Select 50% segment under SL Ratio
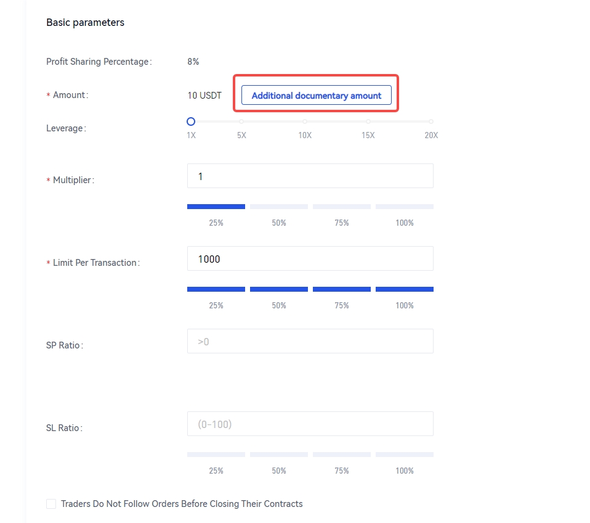590x523 pixels. (x=279, y=455)
